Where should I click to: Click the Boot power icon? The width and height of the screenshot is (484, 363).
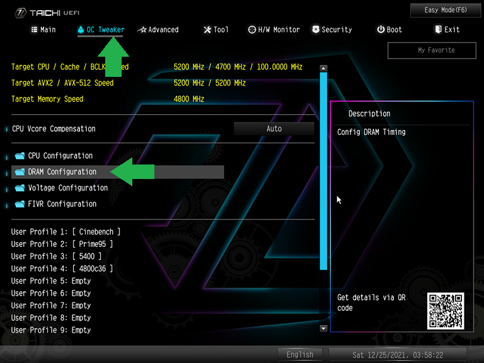coord(381,30)
